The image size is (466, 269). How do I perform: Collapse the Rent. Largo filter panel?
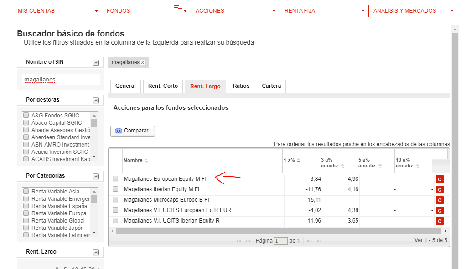[x=96, y=253]
